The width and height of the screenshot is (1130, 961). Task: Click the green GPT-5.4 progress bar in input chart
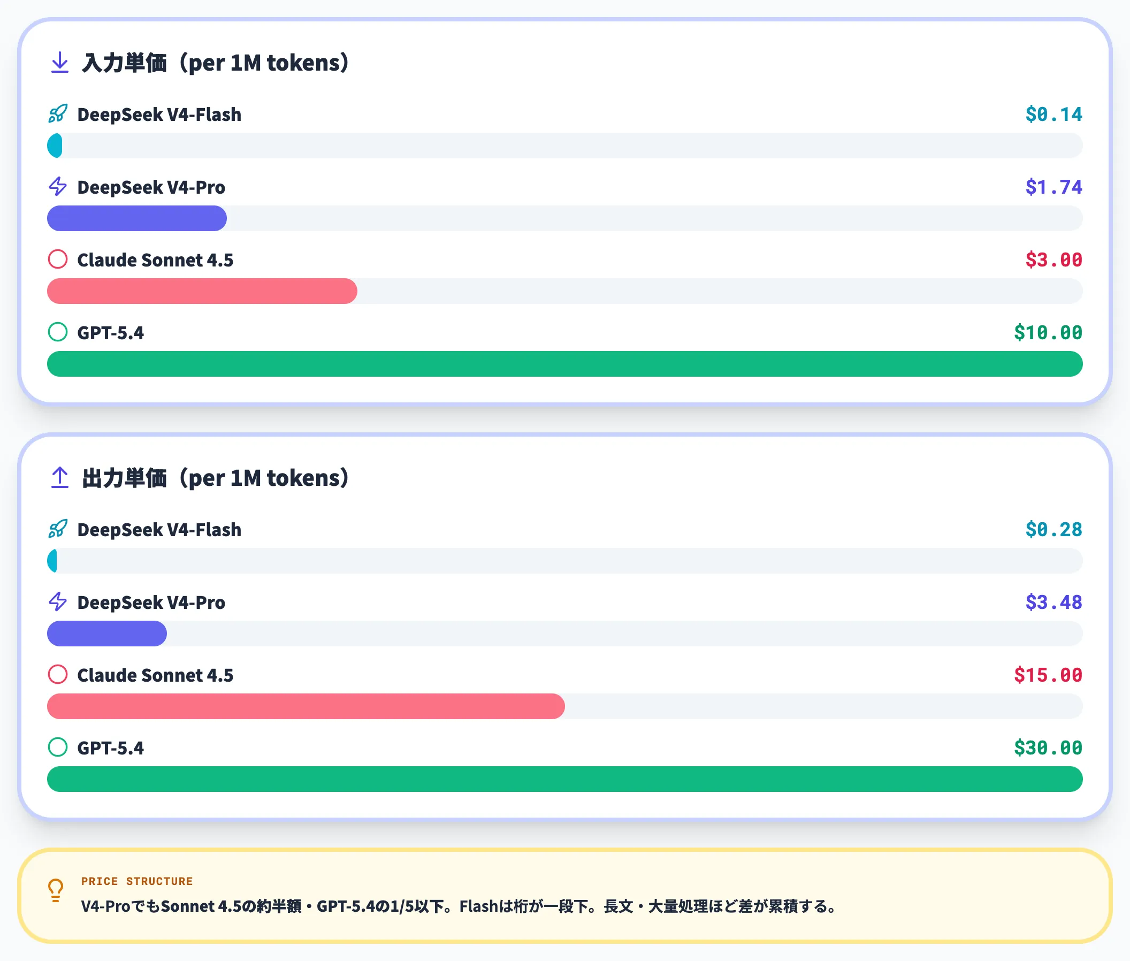click(x=565, y=364)
